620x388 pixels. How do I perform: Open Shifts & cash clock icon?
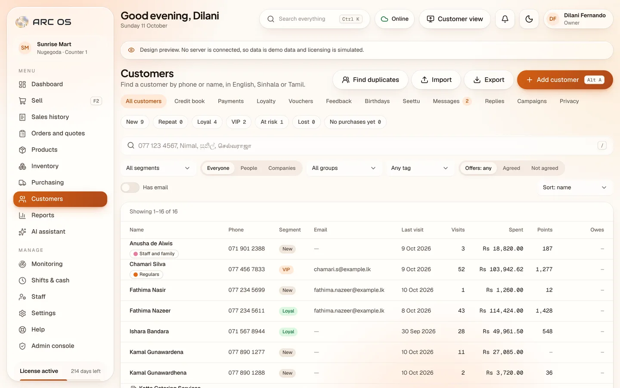22,280
